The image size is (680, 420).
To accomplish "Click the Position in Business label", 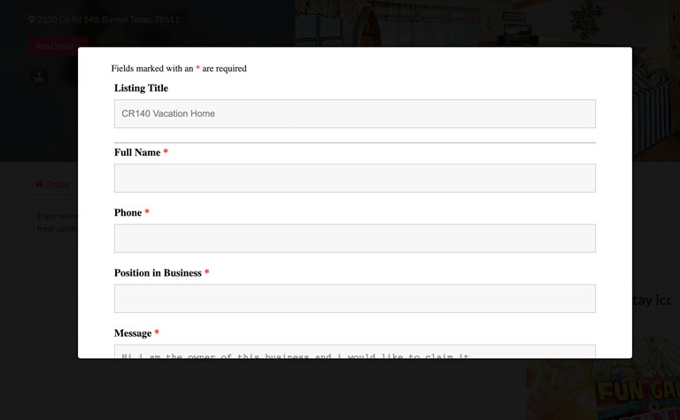I will (x=158, y=272).
